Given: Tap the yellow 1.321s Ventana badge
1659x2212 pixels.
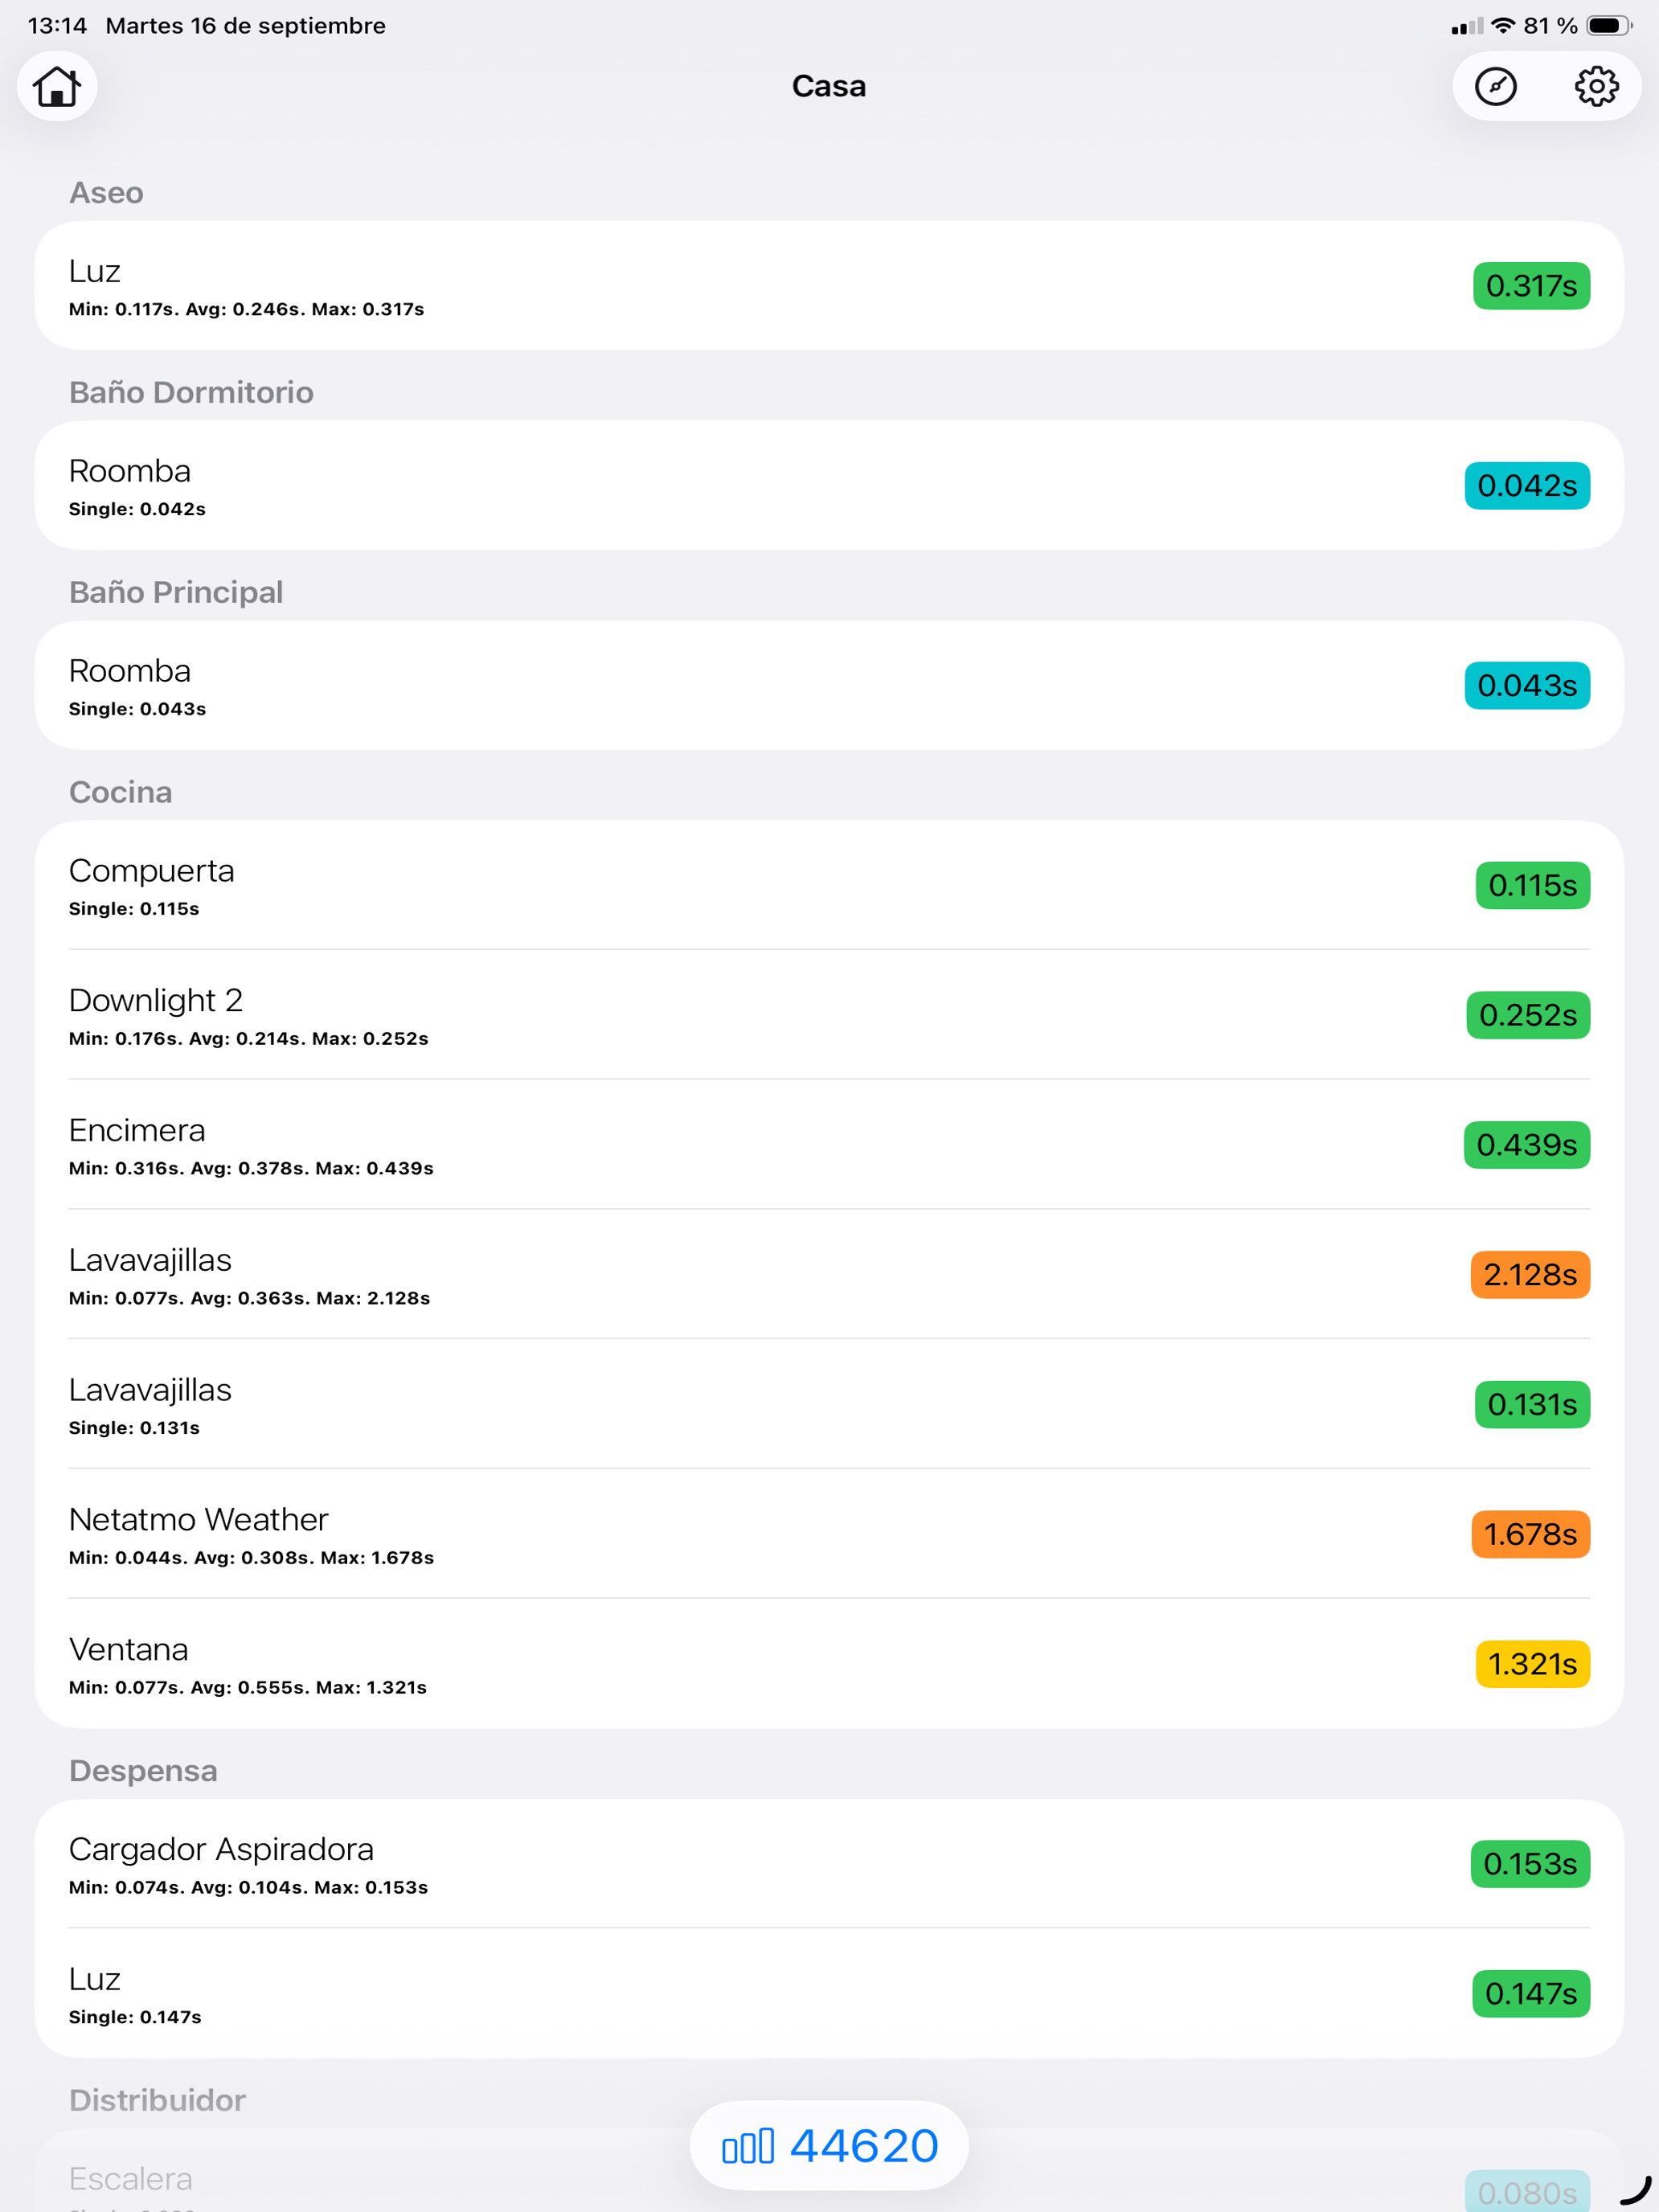Looking at the screenshot, I should click(1533, 1664).
